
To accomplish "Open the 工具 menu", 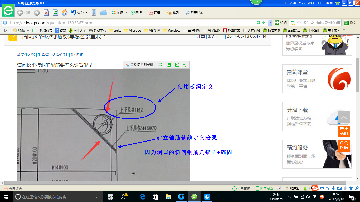I will (x=320, y=3).
